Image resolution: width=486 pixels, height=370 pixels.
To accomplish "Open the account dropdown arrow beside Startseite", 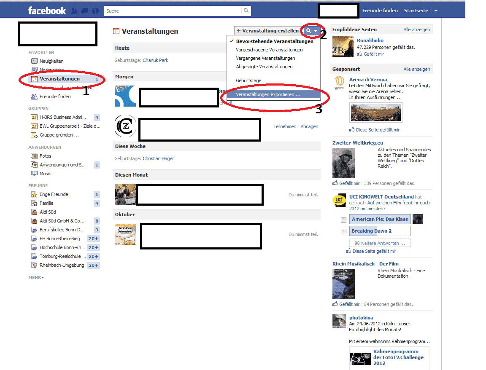I will 436,11.
